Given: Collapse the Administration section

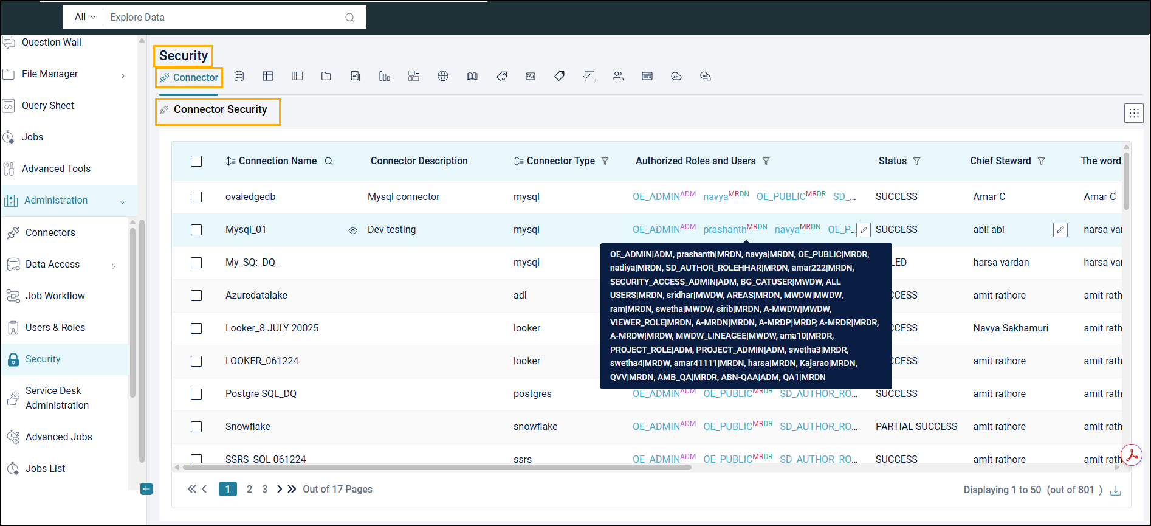Looking at the screenshot, I should (123, 202).
